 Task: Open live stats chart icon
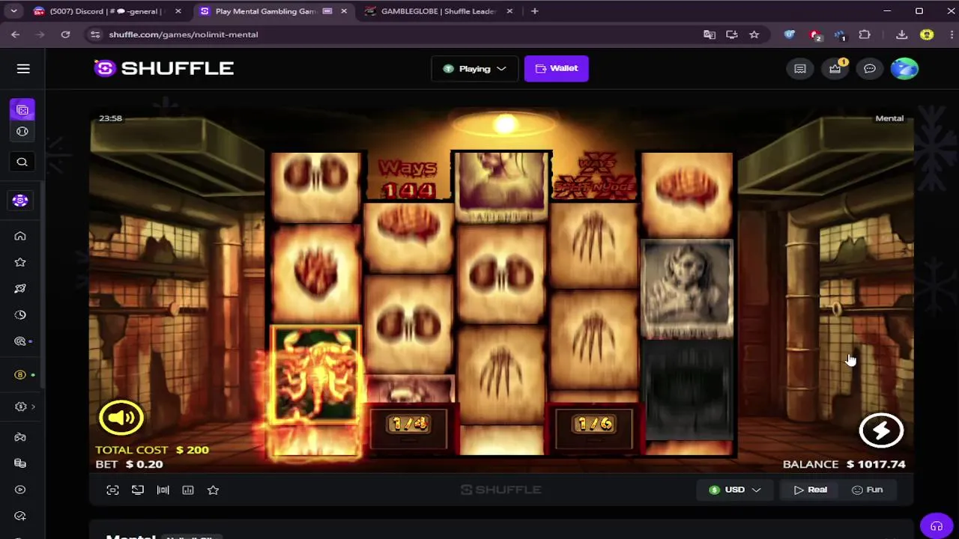pos(188,490)
